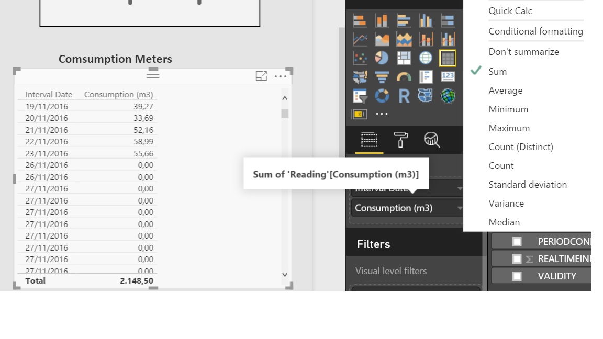Select the Filled map visual
Image resolution: width=603 pixels, height=339 pixels.
click(360, 77)
